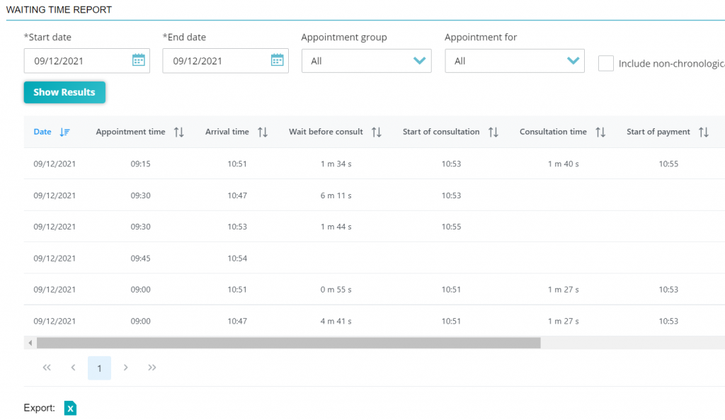Sort by the Appointment time column
725x420 pixels.
(179, 132)
